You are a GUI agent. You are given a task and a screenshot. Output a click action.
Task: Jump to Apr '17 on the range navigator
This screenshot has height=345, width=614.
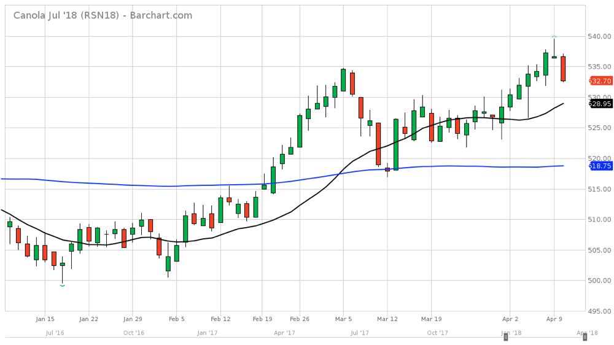pos(284,333)
